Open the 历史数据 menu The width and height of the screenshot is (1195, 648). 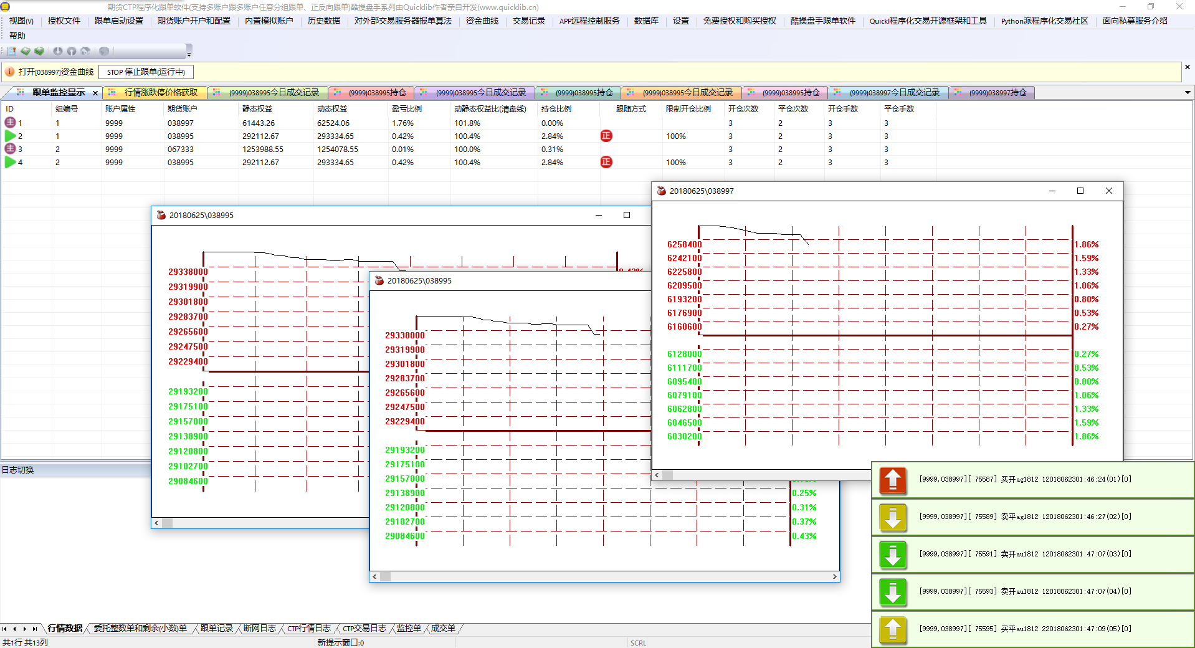click(x=324, y=21)
